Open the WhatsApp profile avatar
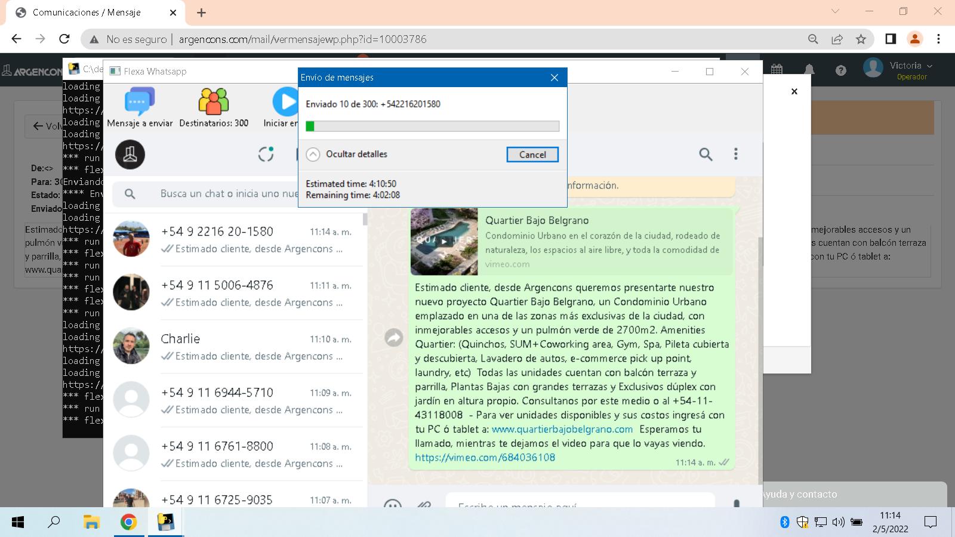955x537 pixels. (130, 155)
